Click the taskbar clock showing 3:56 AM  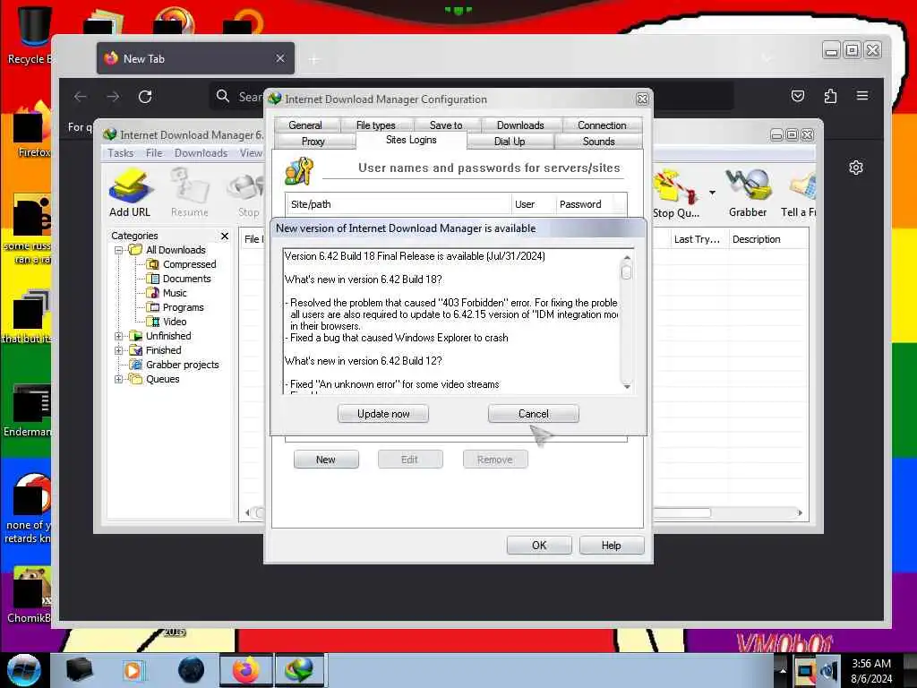871,671
